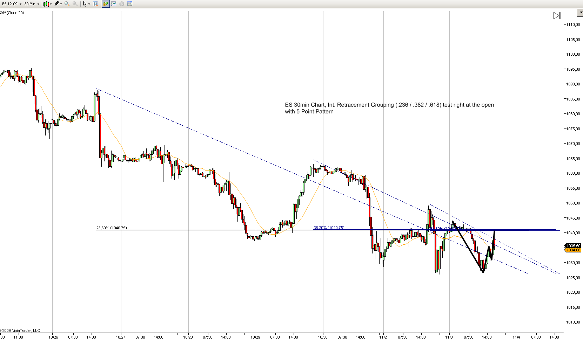
Task: Open the data box table icon
Action: click(x=130, y=4)
